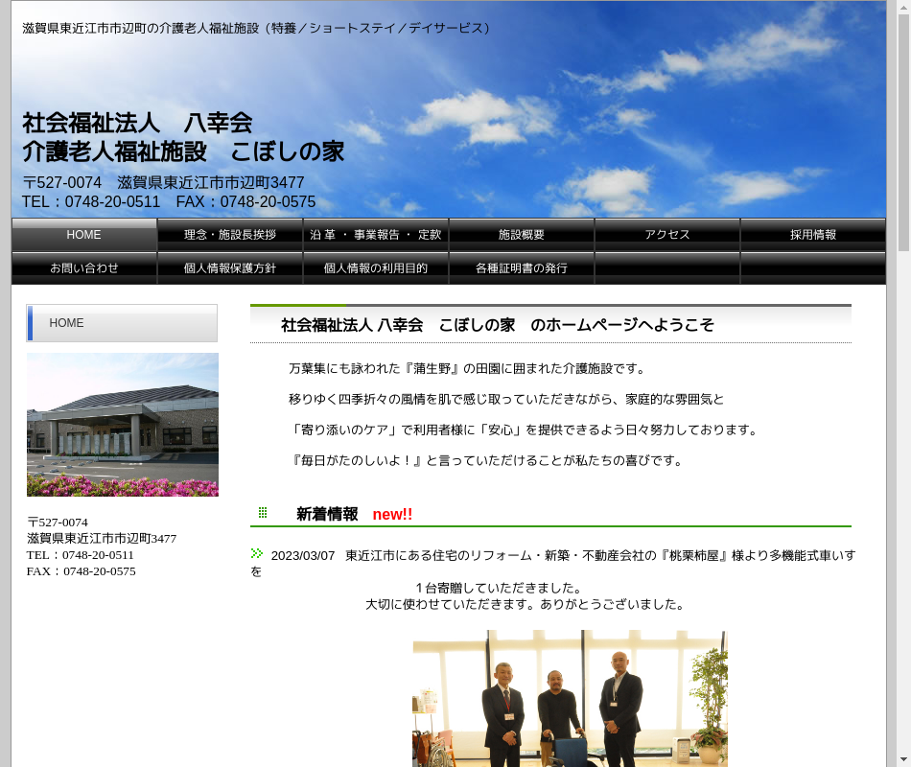911x767 pixels.
Task: Open the アクセス page
Action: pos(667,235)
